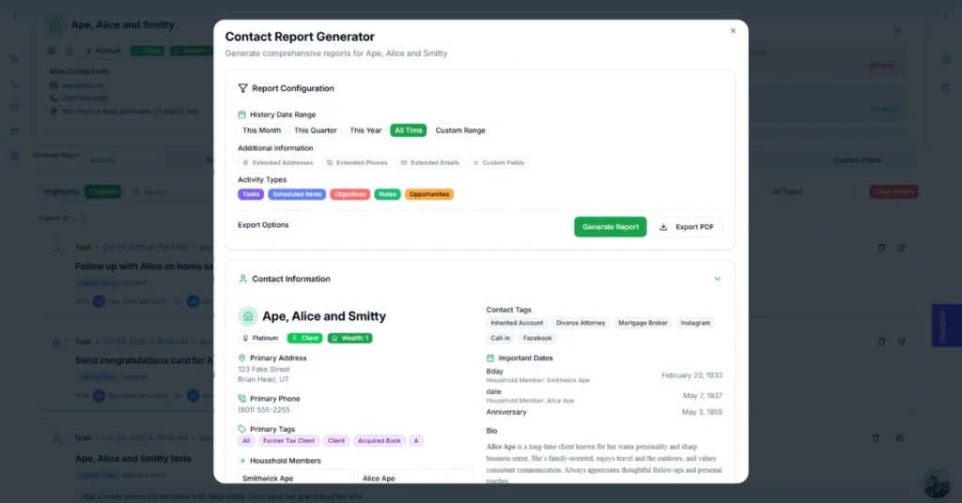
Task: Click the location pin icon at Primary Address
Action: [242, 358]
